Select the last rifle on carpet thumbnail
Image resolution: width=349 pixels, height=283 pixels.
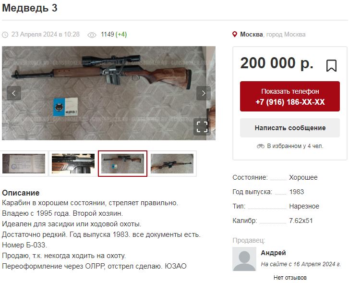(x=172, y=163)
